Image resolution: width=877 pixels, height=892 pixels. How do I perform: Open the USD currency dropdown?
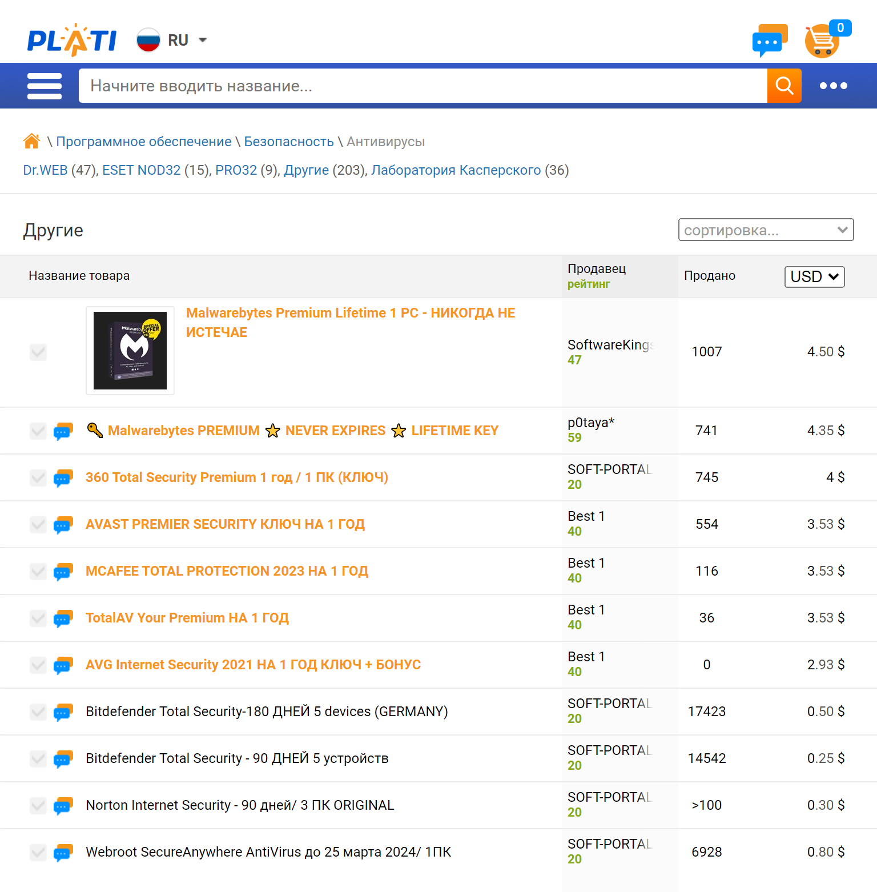point(814,276)
